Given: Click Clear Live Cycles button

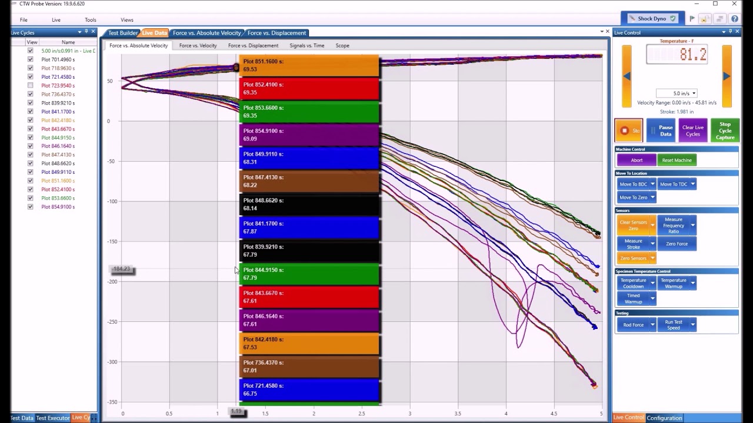Looking at the screenshot, I should 692,130.
